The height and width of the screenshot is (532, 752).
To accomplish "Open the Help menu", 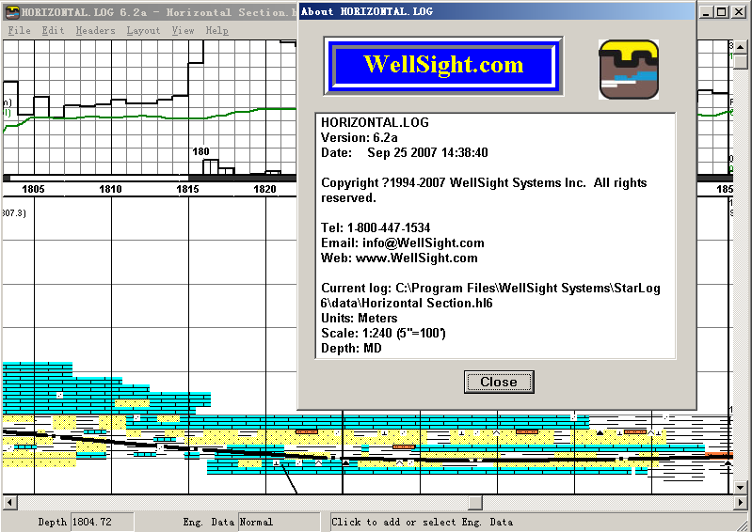I will 216,31.
